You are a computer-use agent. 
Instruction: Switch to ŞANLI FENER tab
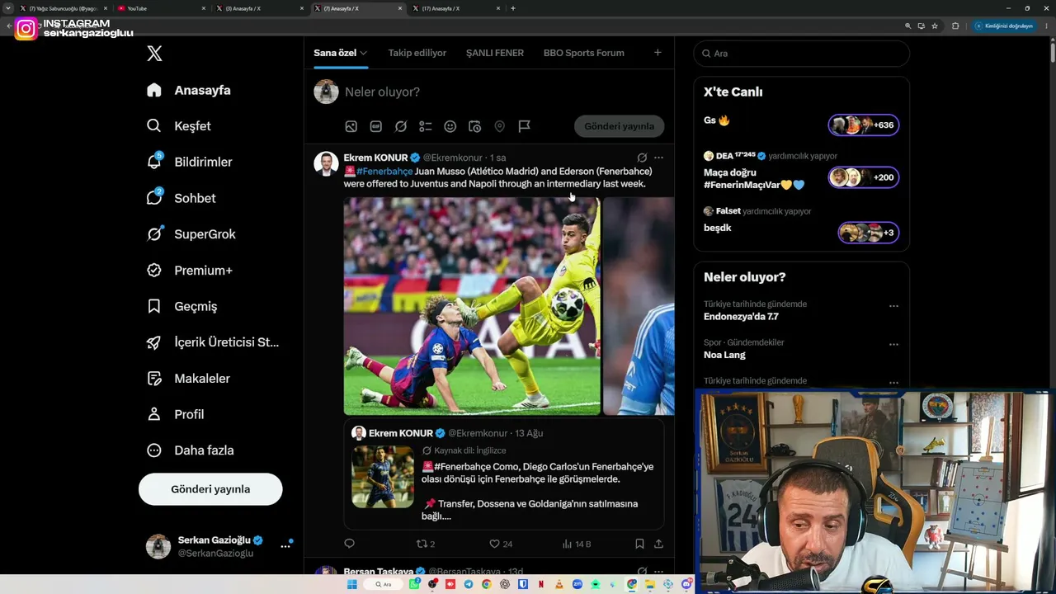(495, 53)
